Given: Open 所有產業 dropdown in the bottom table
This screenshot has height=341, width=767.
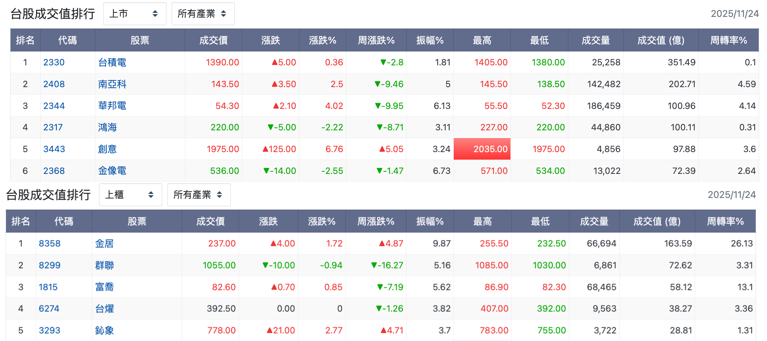Looking at the screenshot, I should 199,195.
